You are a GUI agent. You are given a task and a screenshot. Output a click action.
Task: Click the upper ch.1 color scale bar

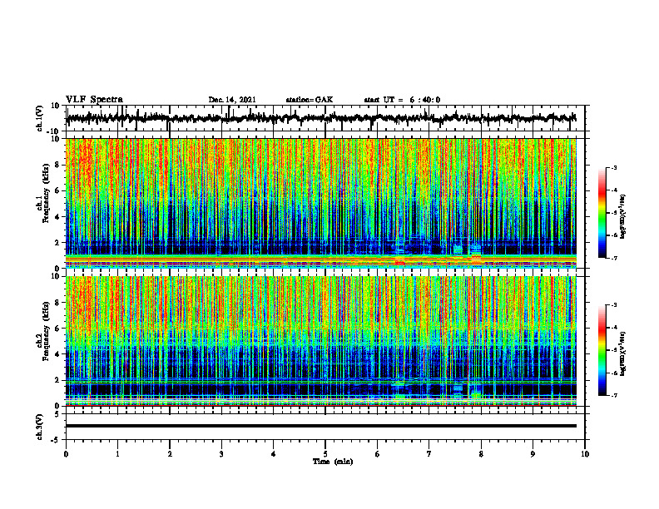(602, 212)
